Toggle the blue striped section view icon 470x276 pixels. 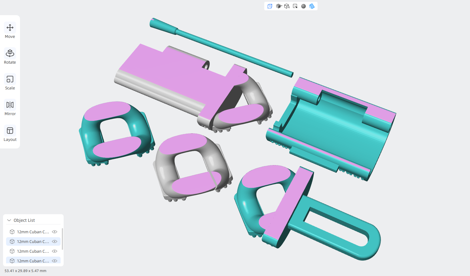click(x=312, y=6)
